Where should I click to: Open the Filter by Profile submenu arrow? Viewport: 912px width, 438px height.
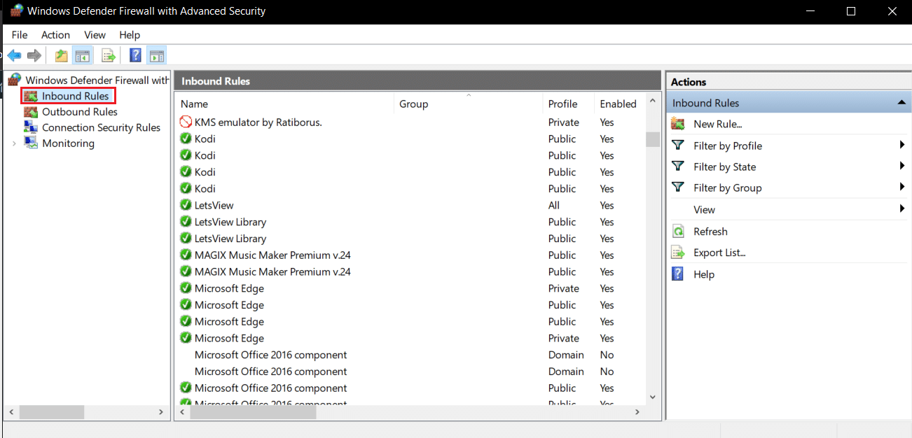point(902,146)
